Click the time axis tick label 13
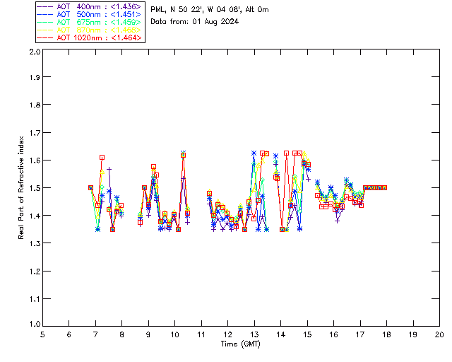 254,334
